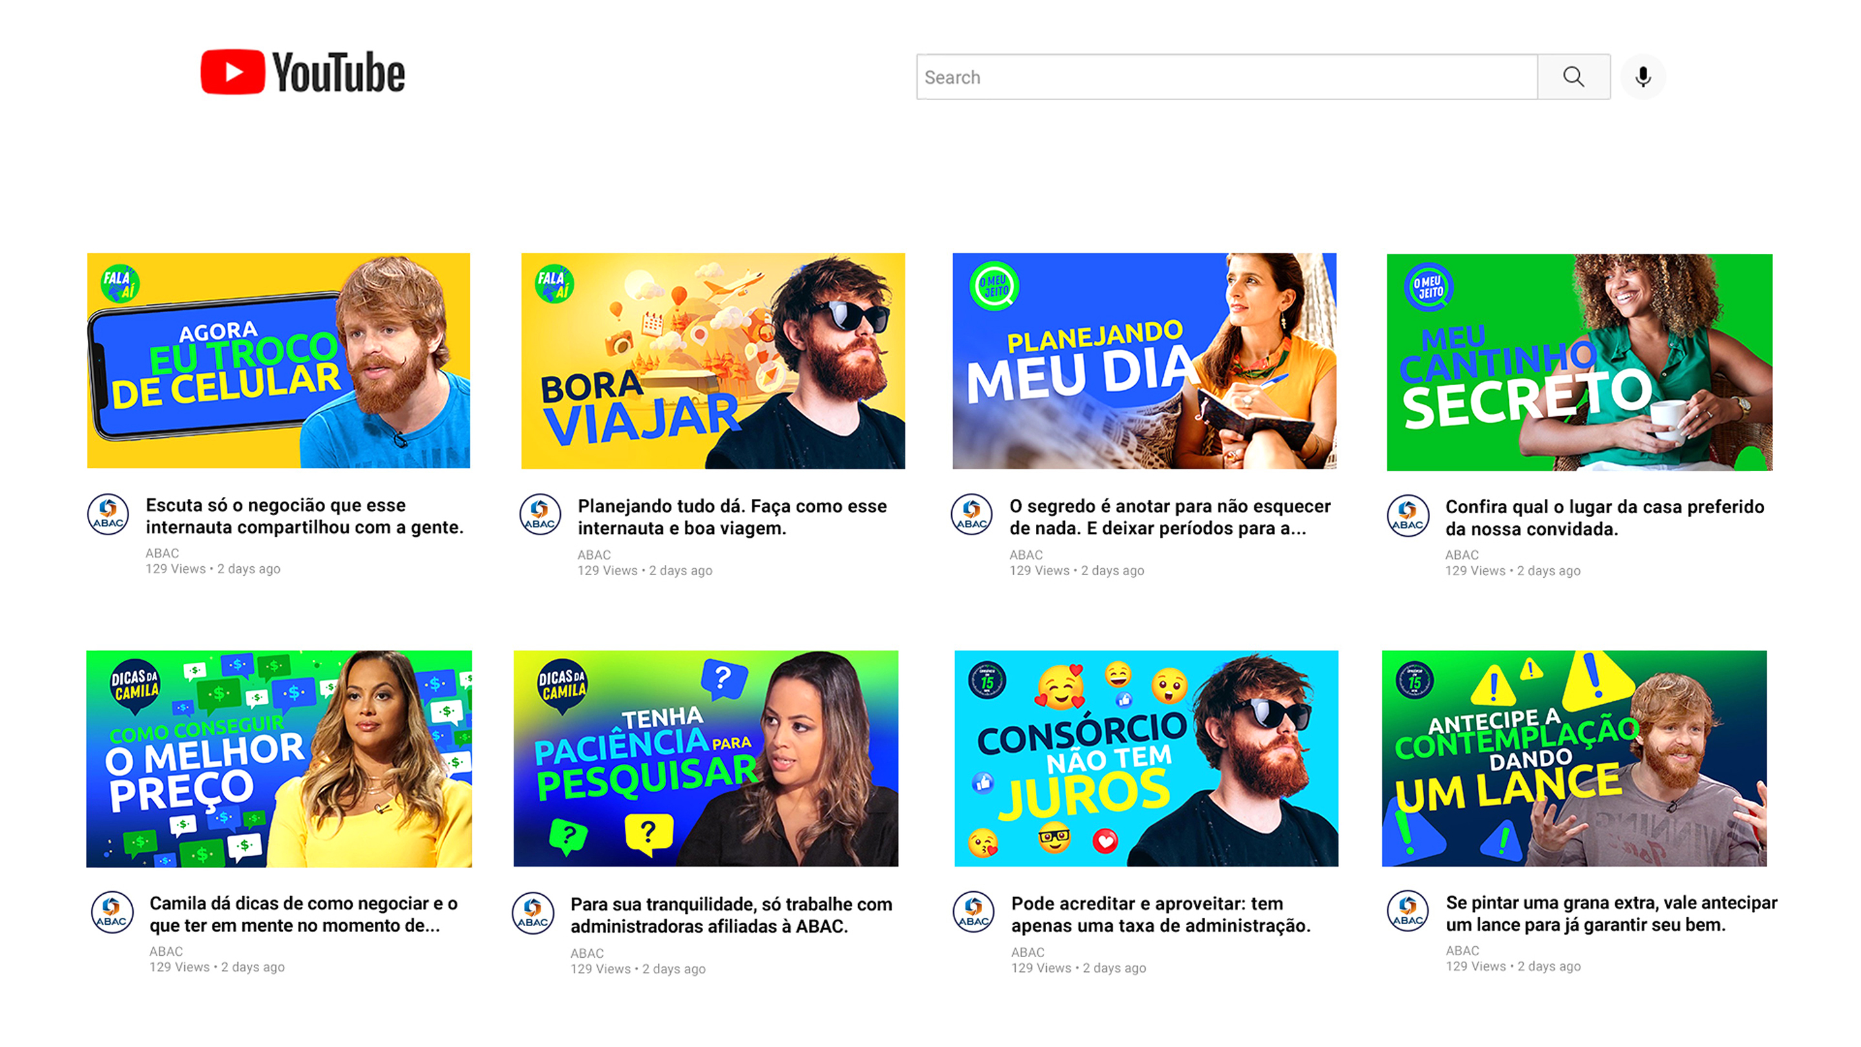1861x1047 pixels.
Task: Open ABAC avatar beside 'Escuta só o negocião' video
Action: point(109,514)
